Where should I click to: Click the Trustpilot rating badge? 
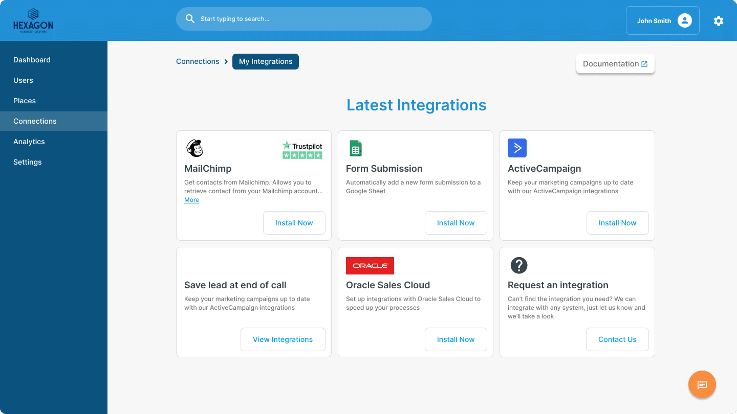[302, 149]
